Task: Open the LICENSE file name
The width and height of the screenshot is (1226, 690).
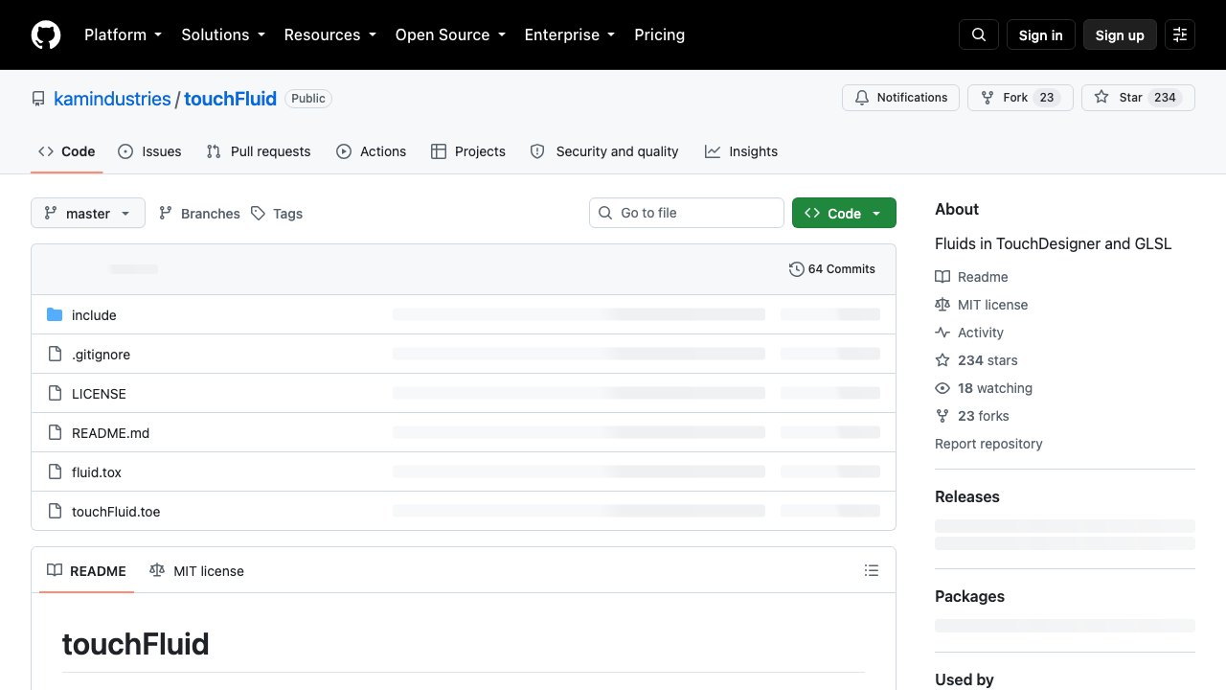Action: pyautogui.click(x=99, y=394)
